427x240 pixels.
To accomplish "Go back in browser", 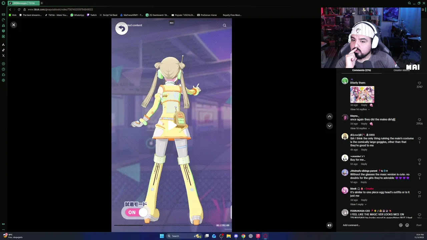I will click(x=10, y=9).
